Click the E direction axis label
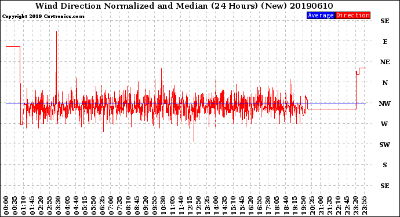This screenshot has height=217, width=400. click(x=385, y=42)
